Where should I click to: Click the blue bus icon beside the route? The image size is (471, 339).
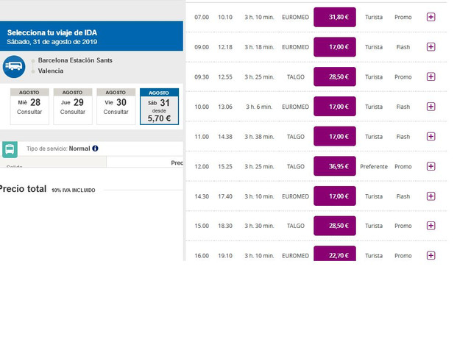(x=14, y=67)
